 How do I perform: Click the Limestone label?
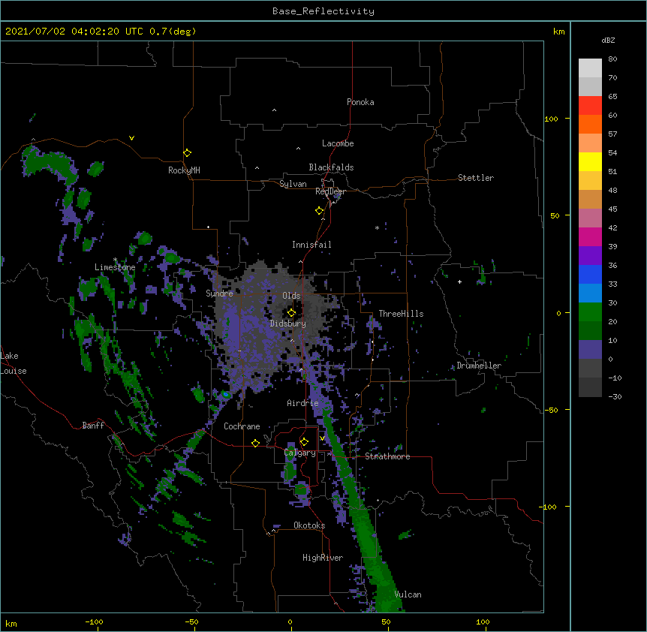[x=115, y=267]
